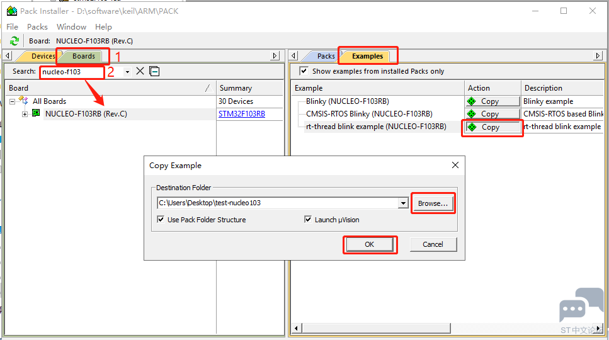Cancel the Copy Example dialog

433,244
